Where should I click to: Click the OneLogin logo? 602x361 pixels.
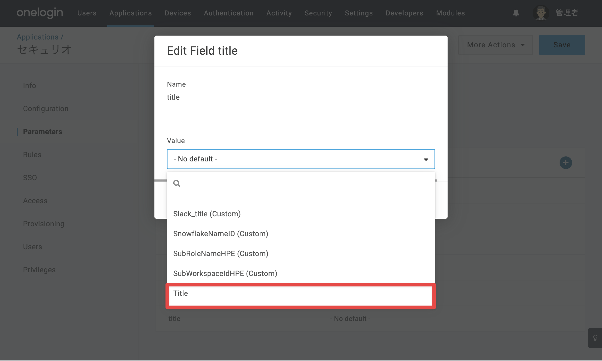pos(40,13)
